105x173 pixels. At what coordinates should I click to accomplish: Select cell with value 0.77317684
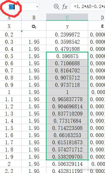tap(67, 121)
